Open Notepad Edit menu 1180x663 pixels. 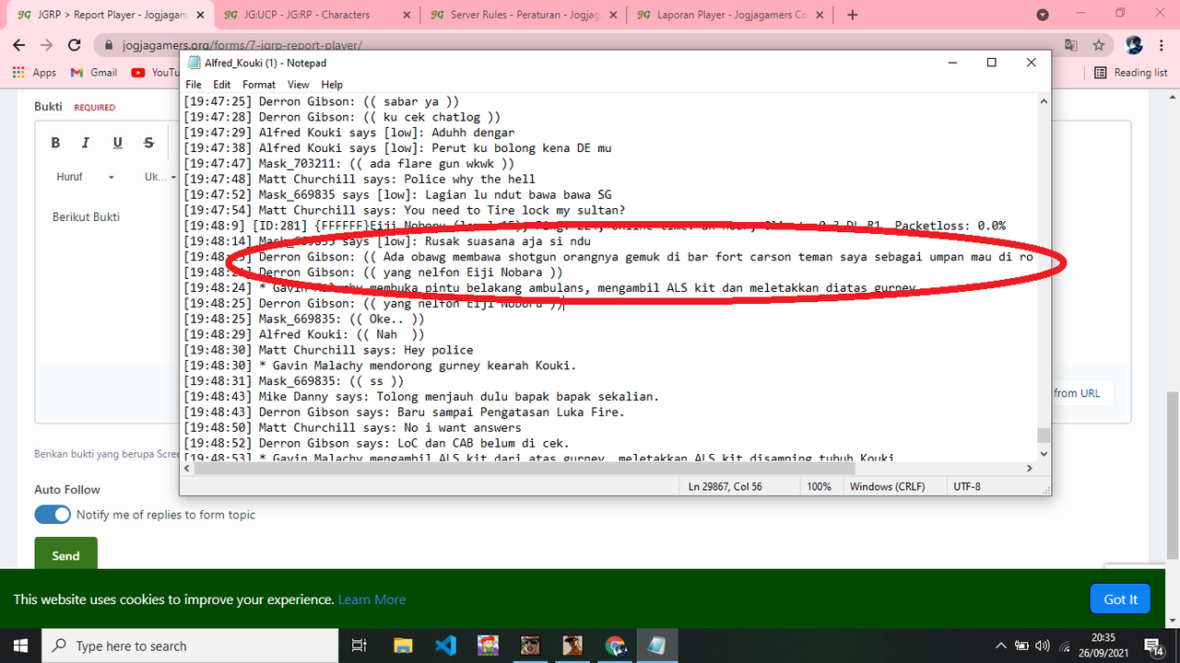point(222,85)
